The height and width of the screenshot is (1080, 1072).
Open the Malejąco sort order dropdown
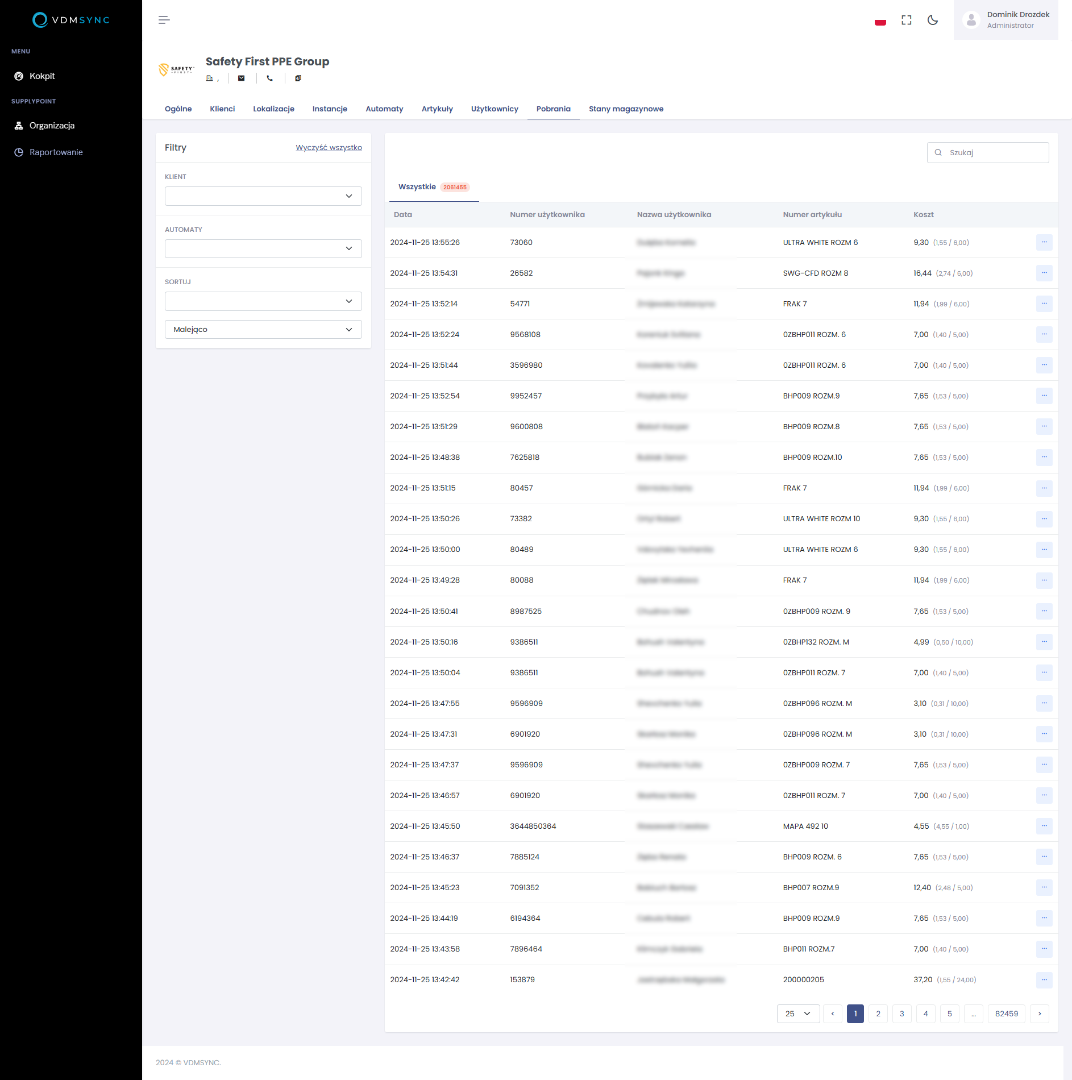point(263,330)
